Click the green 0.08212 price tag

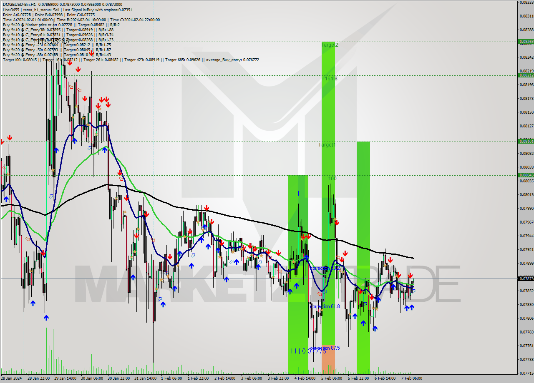tap(525, 75)
